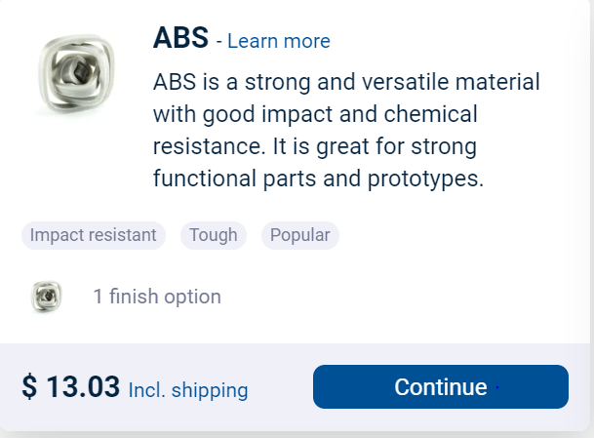Click the words 'strong and versatile material'

click(392, 82)
